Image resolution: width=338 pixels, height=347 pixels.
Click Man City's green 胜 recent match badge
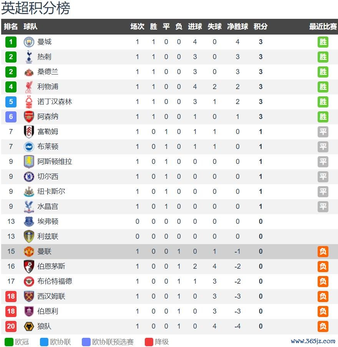pos(323,42)
